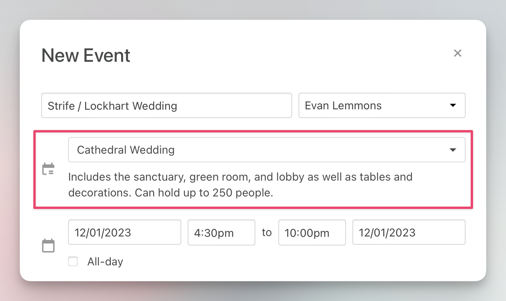The image size is (506, 301).
Task: Click the 'to' text between times
Action: [266, 232]
